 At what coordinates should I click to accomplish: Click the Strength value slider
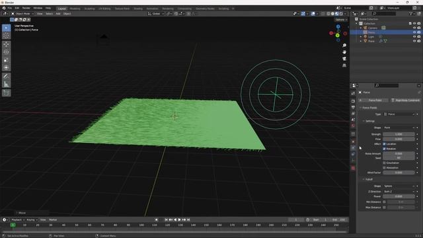399,134
